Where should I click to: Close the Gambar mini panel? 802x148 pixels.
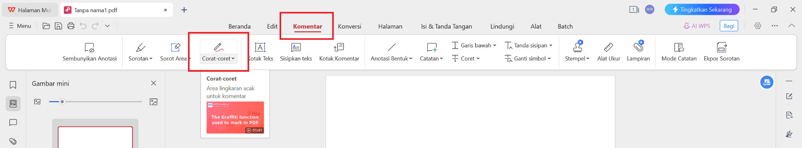[x=154, y=83]
